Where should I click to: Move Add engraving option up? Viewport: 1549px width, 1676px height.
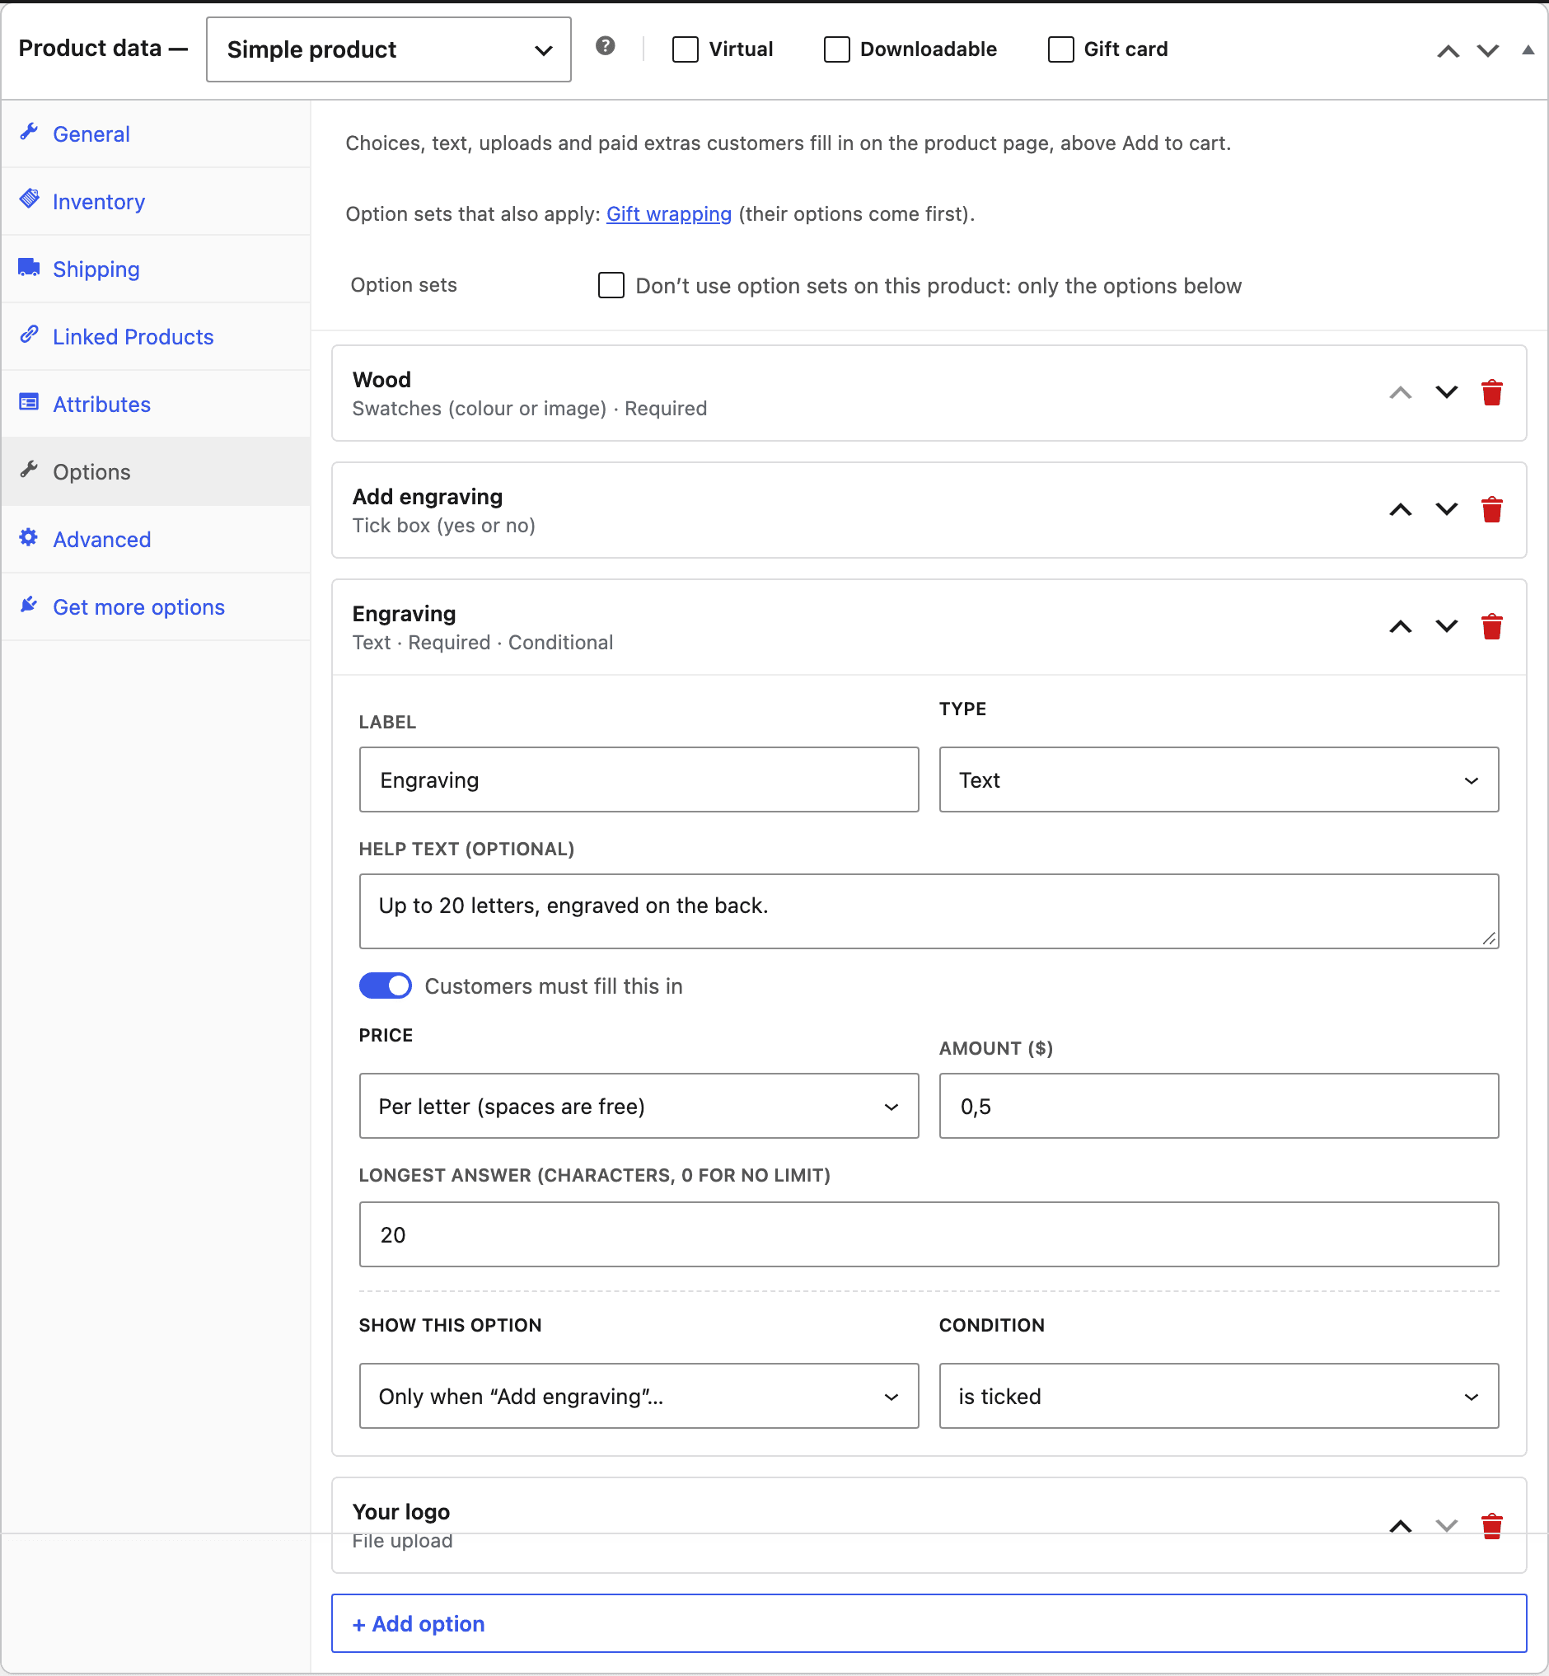coord(1400,510)
